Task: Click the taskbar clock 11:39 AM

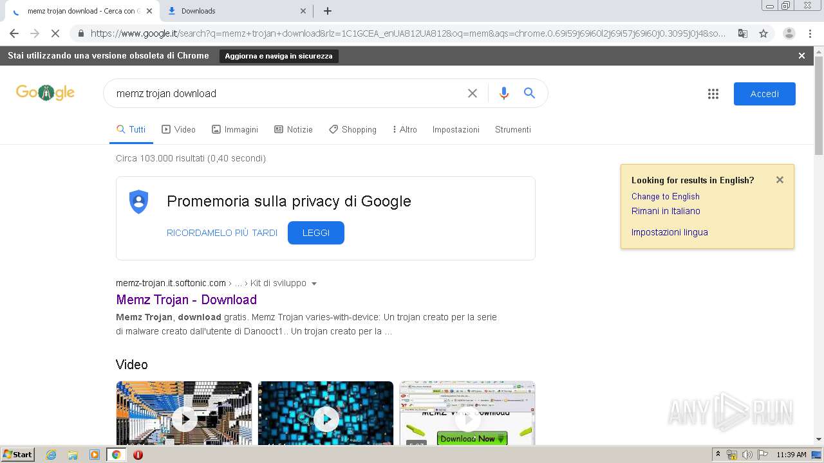Action: pos(791,455)
